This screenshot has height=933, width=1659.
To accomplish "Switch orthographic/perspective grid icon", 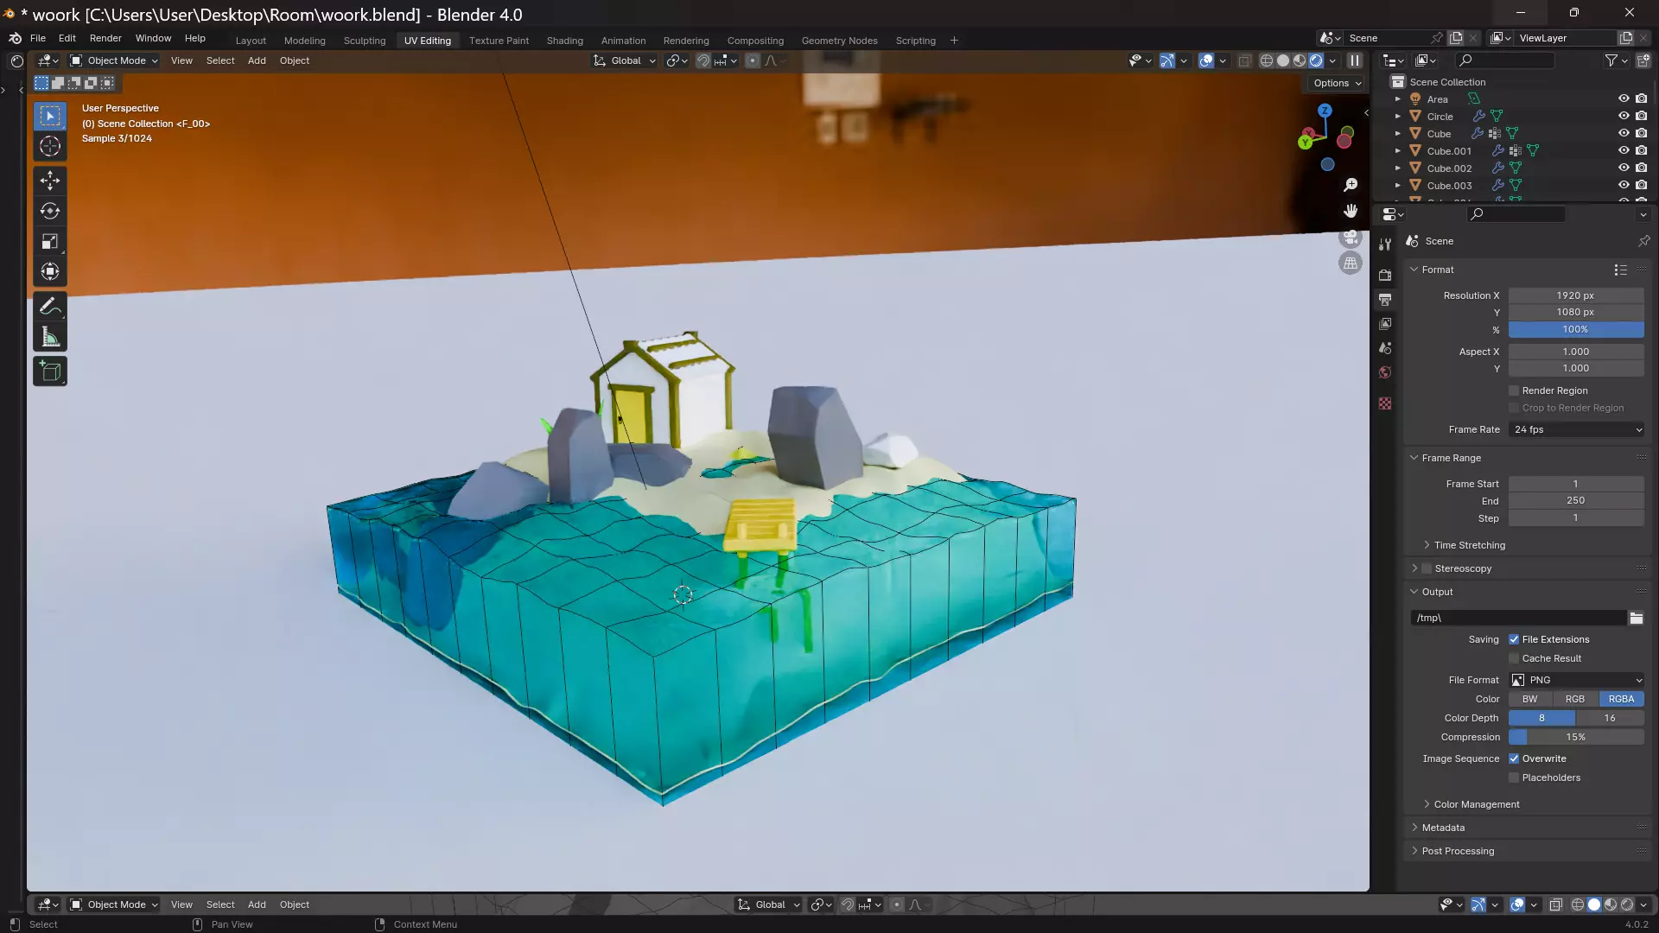I will [x=1351, y=263].
